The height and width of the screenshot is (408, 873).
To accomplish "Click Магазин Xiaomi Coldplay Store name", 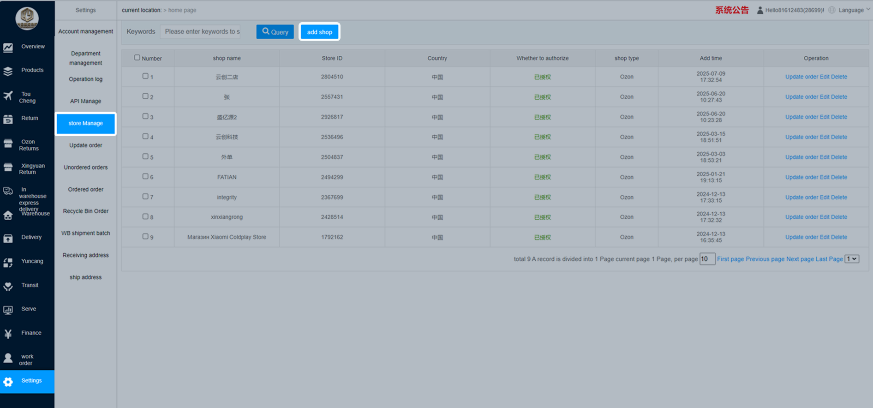I will [227, 237].
